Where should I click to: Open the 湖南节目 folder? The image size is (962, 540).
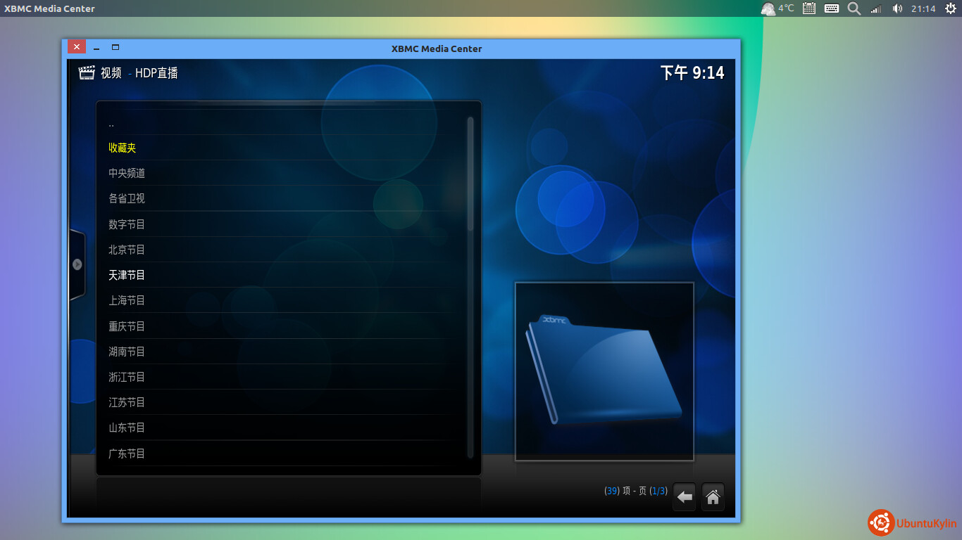(281, 352)
